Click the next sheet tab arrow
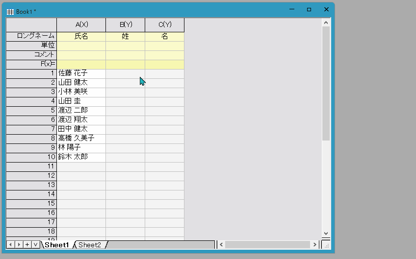This screenshot has height=259, width=416. pyautogui.click(x=19, y=244)
